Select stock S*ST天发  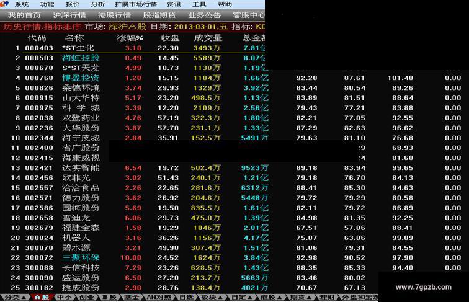click(x=81, y=68)
